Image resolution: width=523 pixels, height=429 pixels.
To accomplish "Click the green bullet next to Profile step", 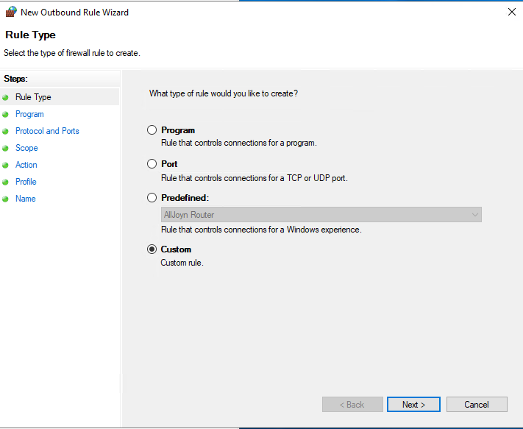I will point(5,182).
